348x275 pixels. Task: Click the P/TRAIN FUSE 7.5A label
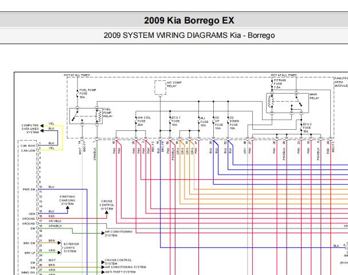click(280, 84)
